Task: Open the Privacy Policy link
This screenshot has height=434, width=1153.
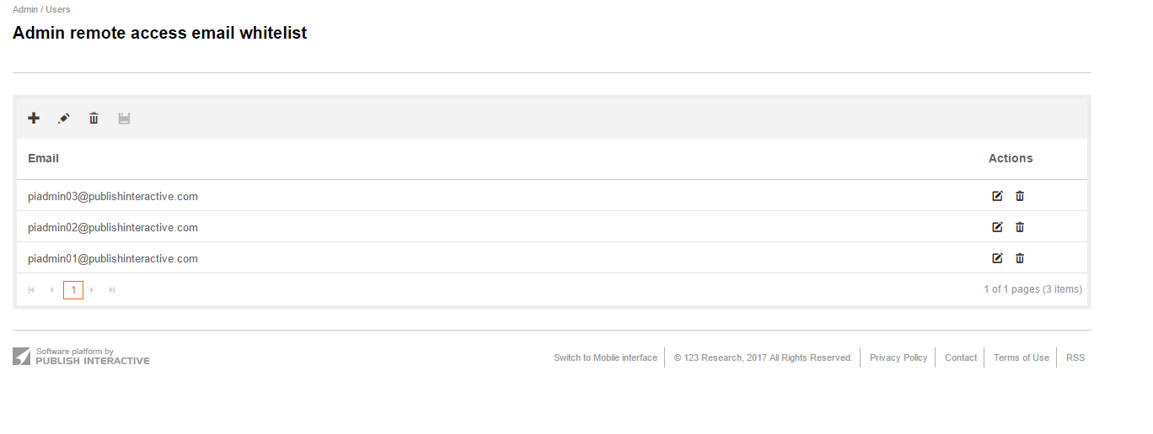Action: point(898,357)
